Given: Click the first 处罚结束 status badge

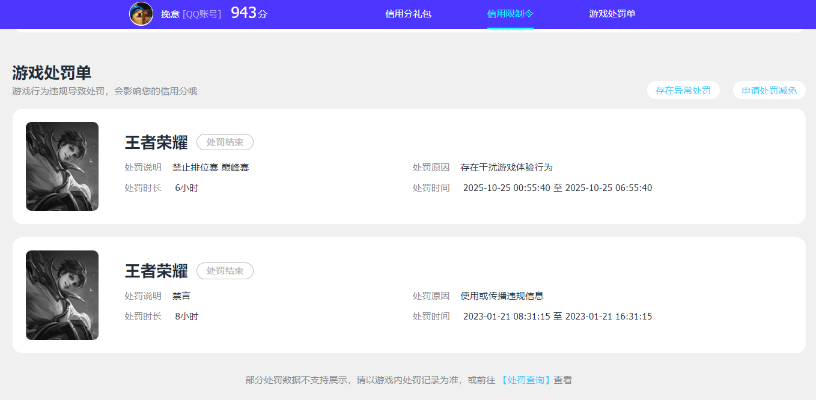Looking at the screenshot, I should pos(225,142).
